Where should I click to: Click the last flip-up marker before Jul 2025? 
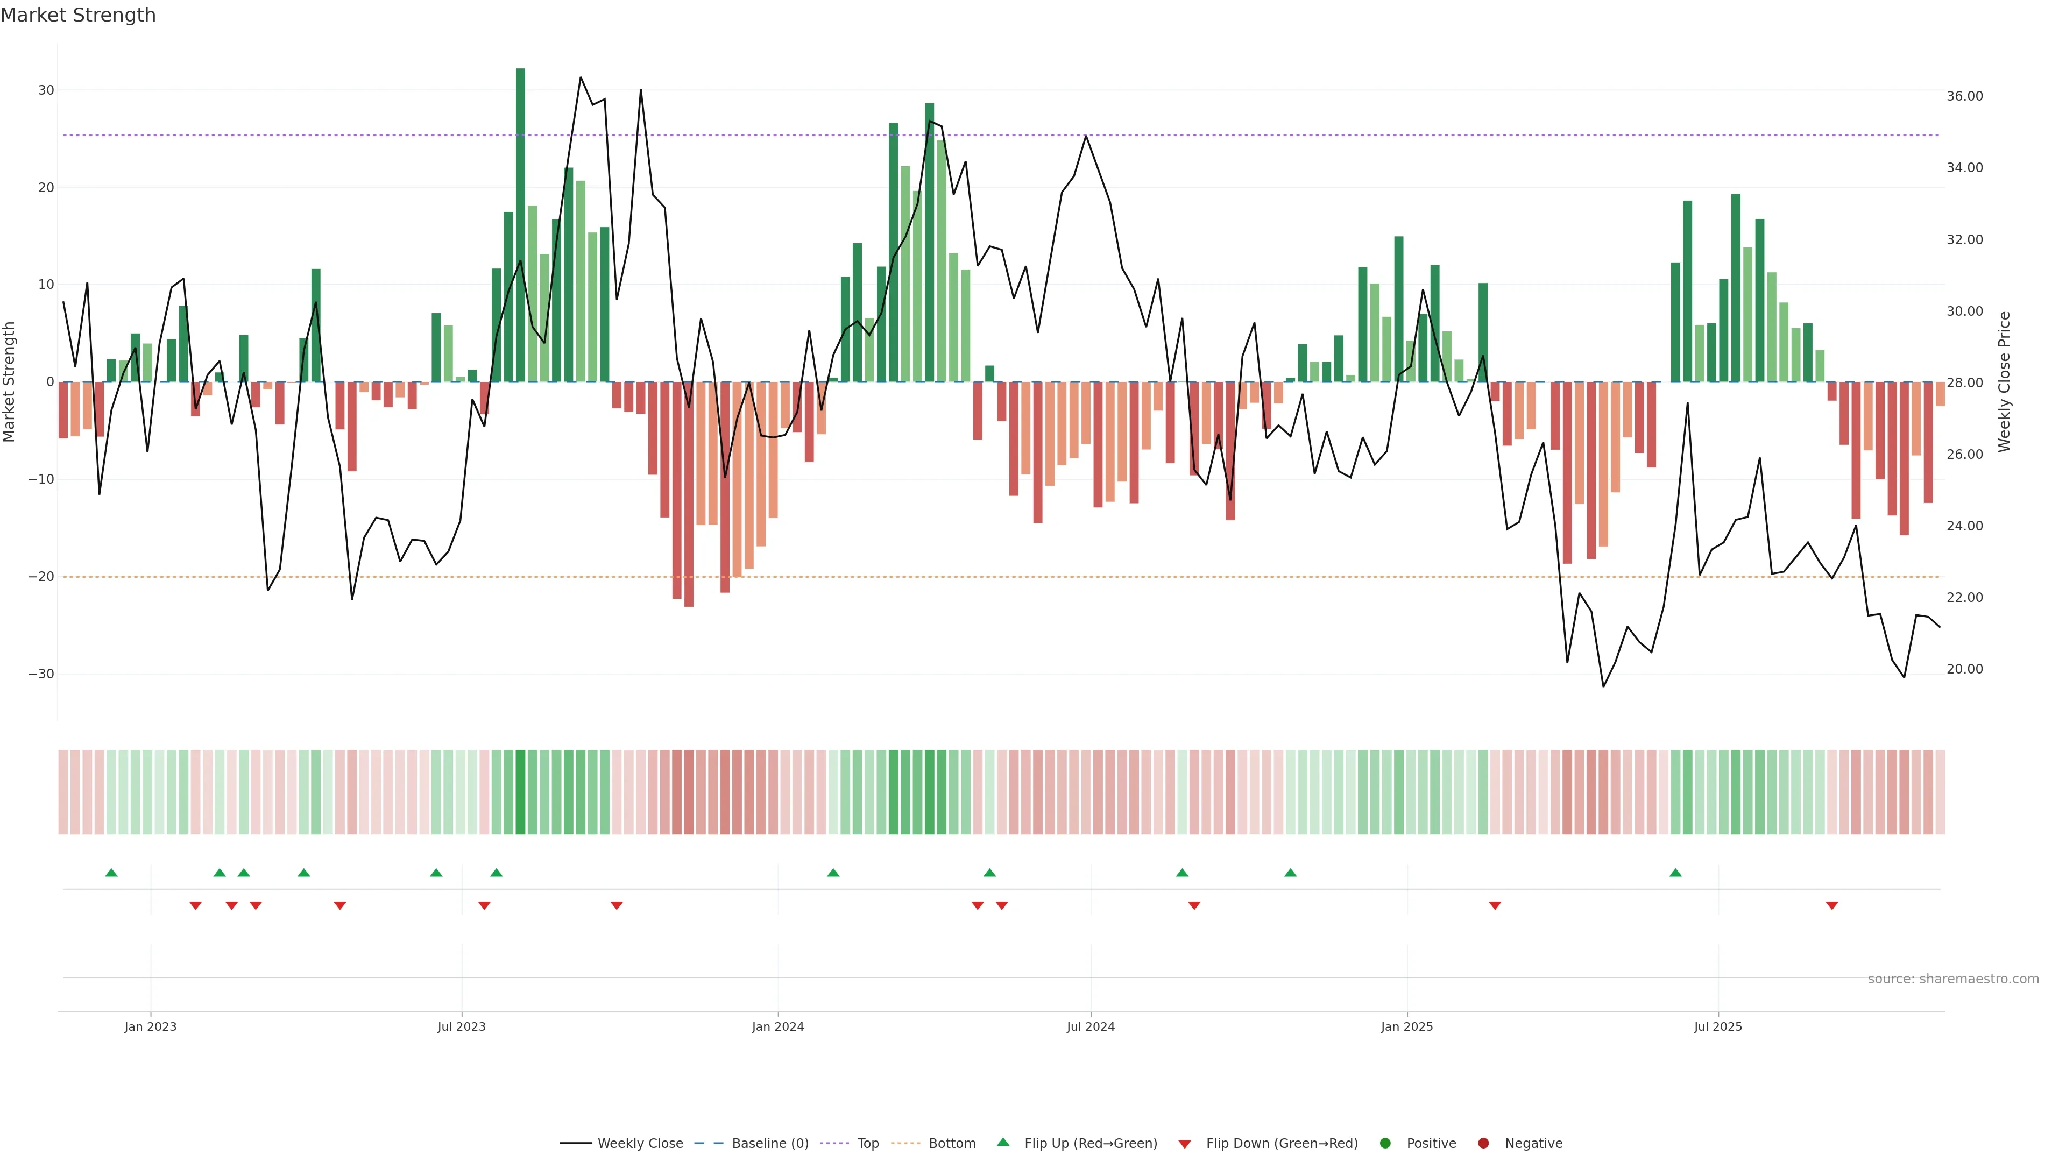tap(1675, 873)
